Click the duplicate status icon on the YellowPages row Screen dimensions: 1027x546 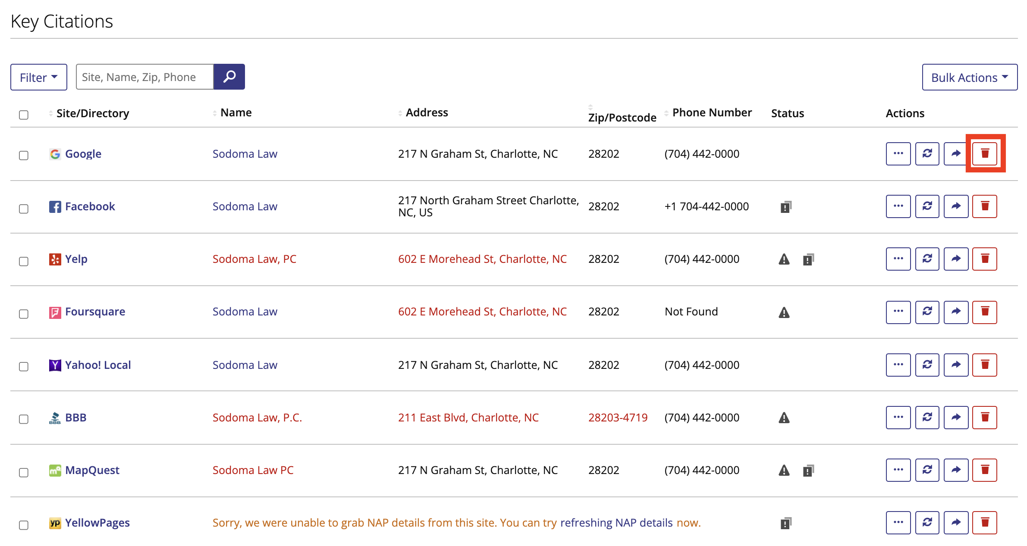pos(786,523)
